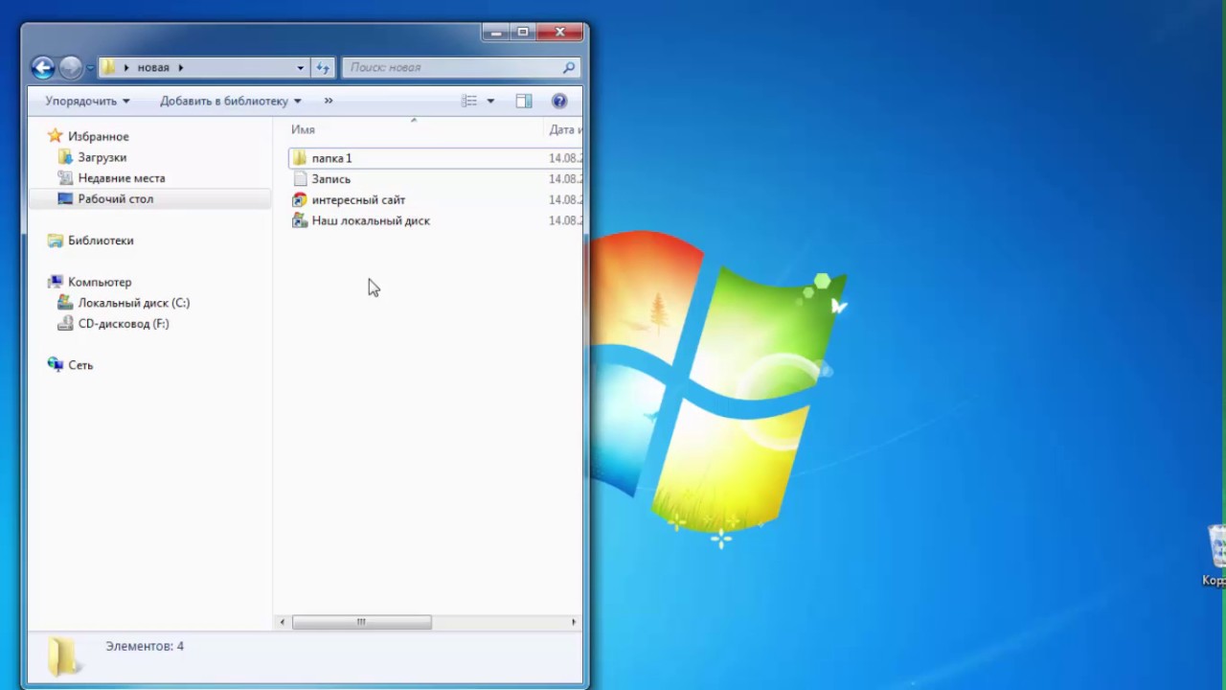Viewport: 1226px width, 690px height.
Task: Open the address bar history dropdown
Action: [x=300, y=68]
